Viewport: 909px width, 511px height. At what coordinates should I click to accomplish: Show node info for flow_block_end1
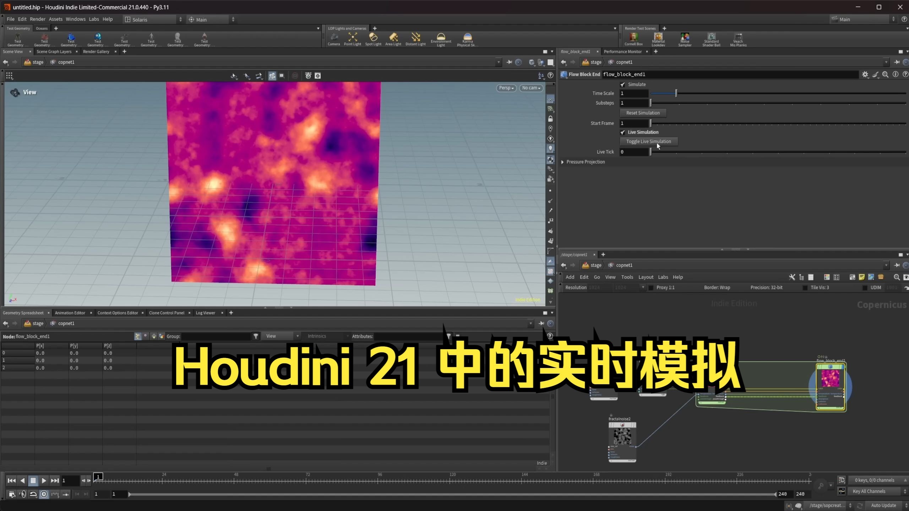(x=896, y=74)
